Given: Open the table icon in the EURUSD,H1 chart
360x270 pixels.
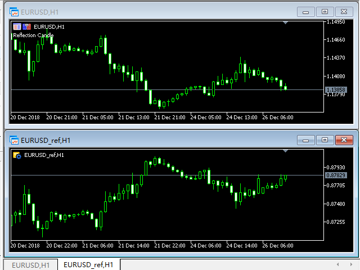Looking at the screenshot, I should click(17, 27).
